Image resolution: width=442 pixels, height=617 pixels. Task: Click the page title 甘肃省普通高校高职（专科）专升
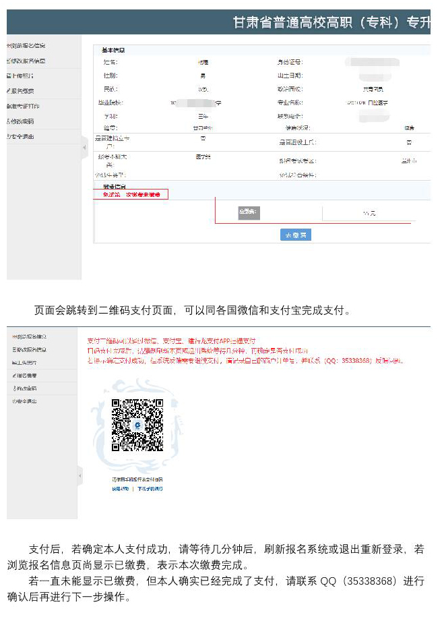(x=331, y=22)
